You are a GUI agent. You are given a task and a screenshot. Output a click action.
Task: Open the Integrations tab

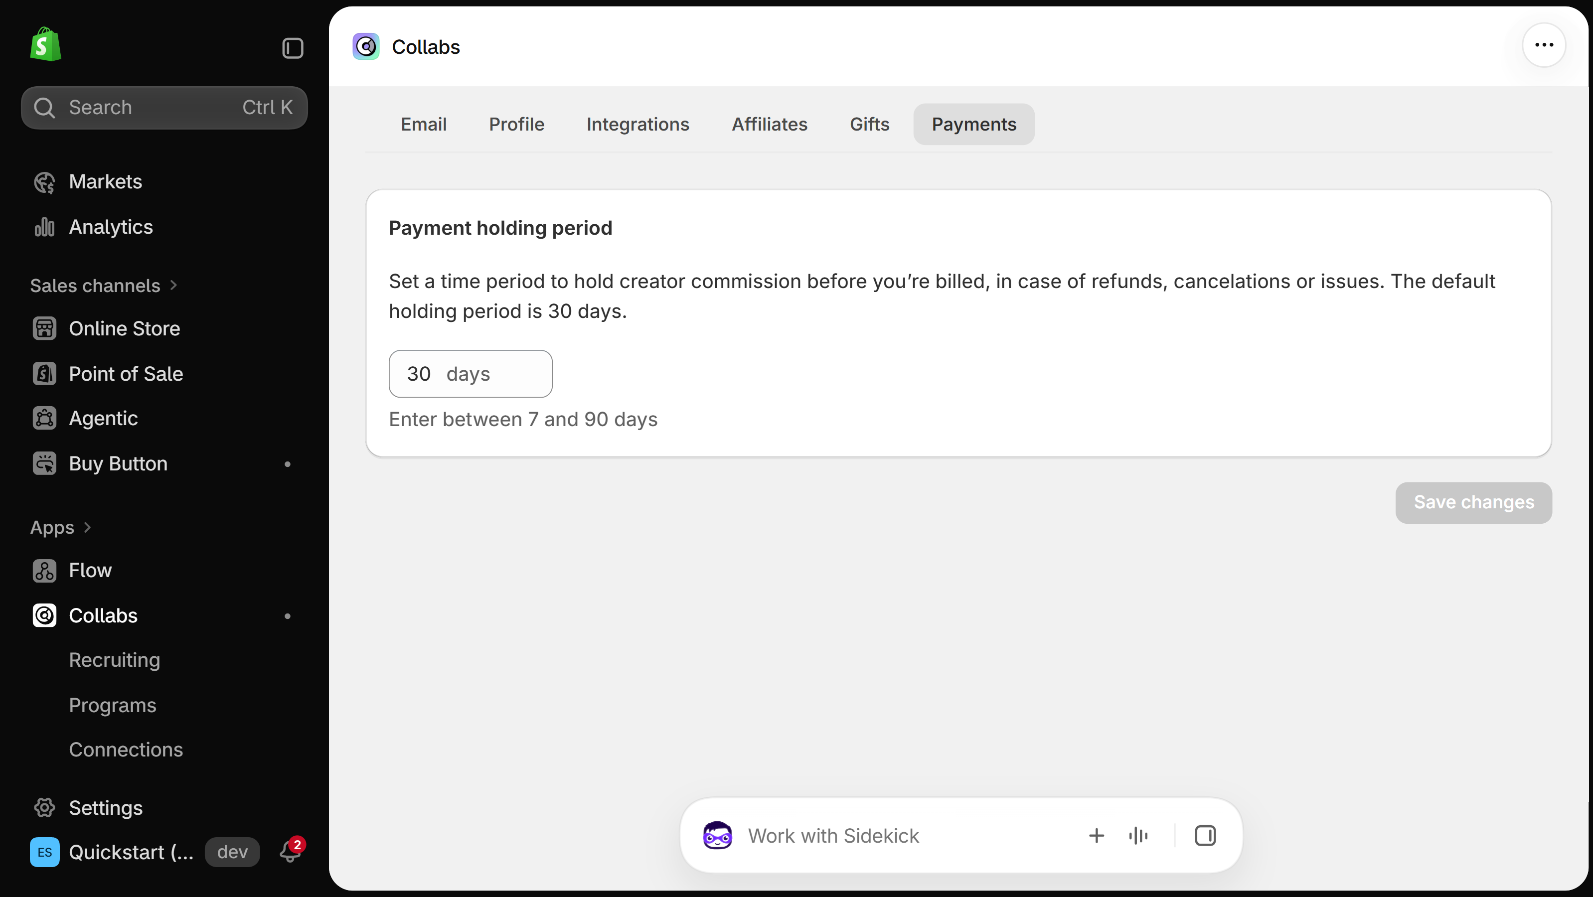pos(637,124)
